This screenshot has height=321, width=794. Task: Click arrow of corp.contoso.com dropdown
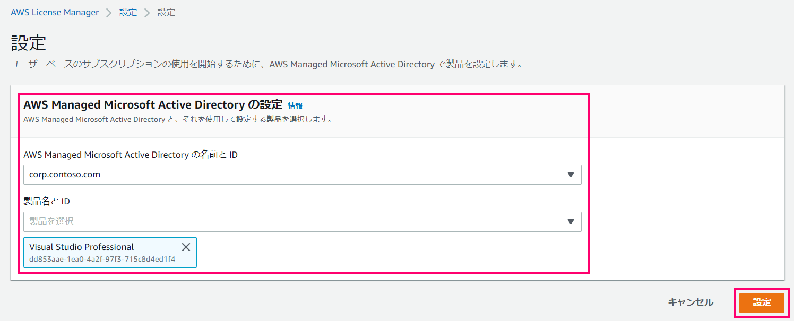[571, 175]
